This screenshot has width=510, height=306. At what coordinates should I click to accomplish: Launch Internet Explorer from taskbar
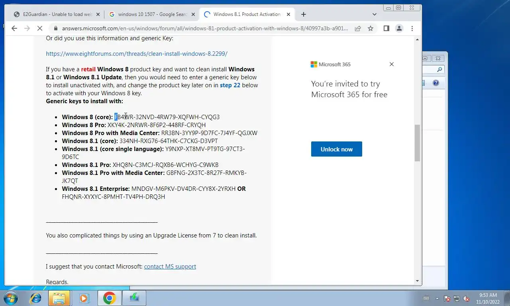36,298
